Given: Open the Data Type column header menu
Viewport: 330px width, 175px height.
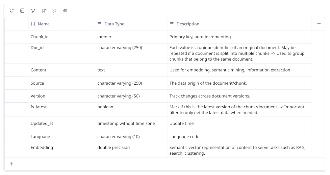Looking at the screenshot, I should [115, 24].
